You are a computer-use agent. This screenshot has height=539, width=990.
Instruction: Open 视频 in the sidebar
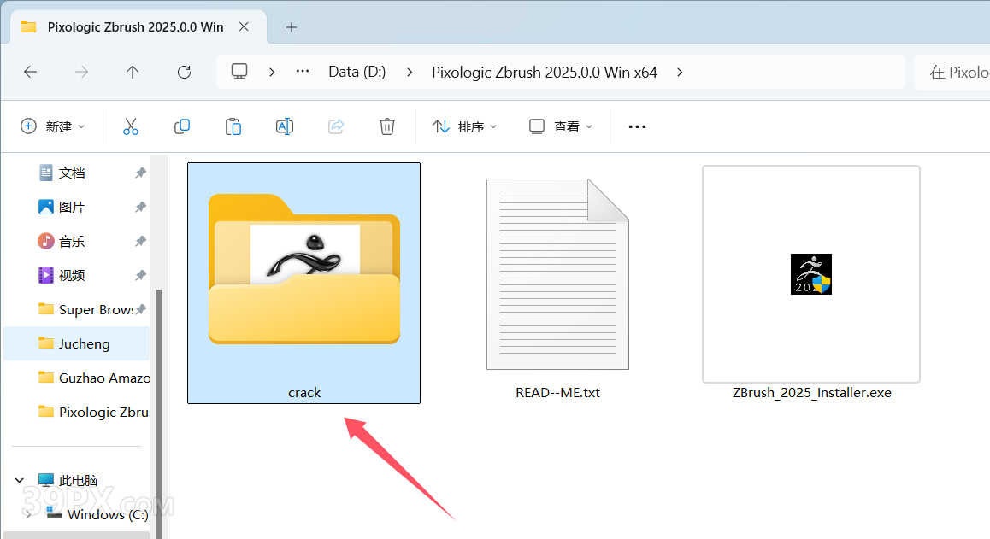click(72, 275)
